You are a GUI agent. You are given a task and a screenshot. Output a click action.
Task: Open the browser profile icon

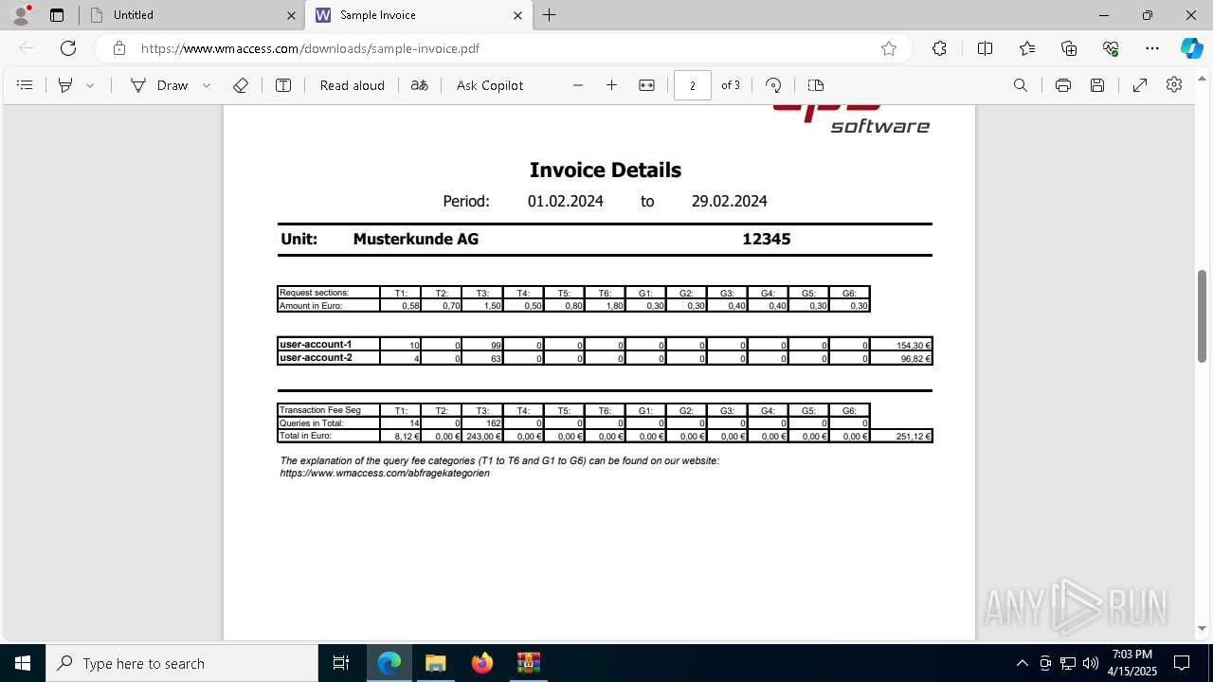pos(20,15)
